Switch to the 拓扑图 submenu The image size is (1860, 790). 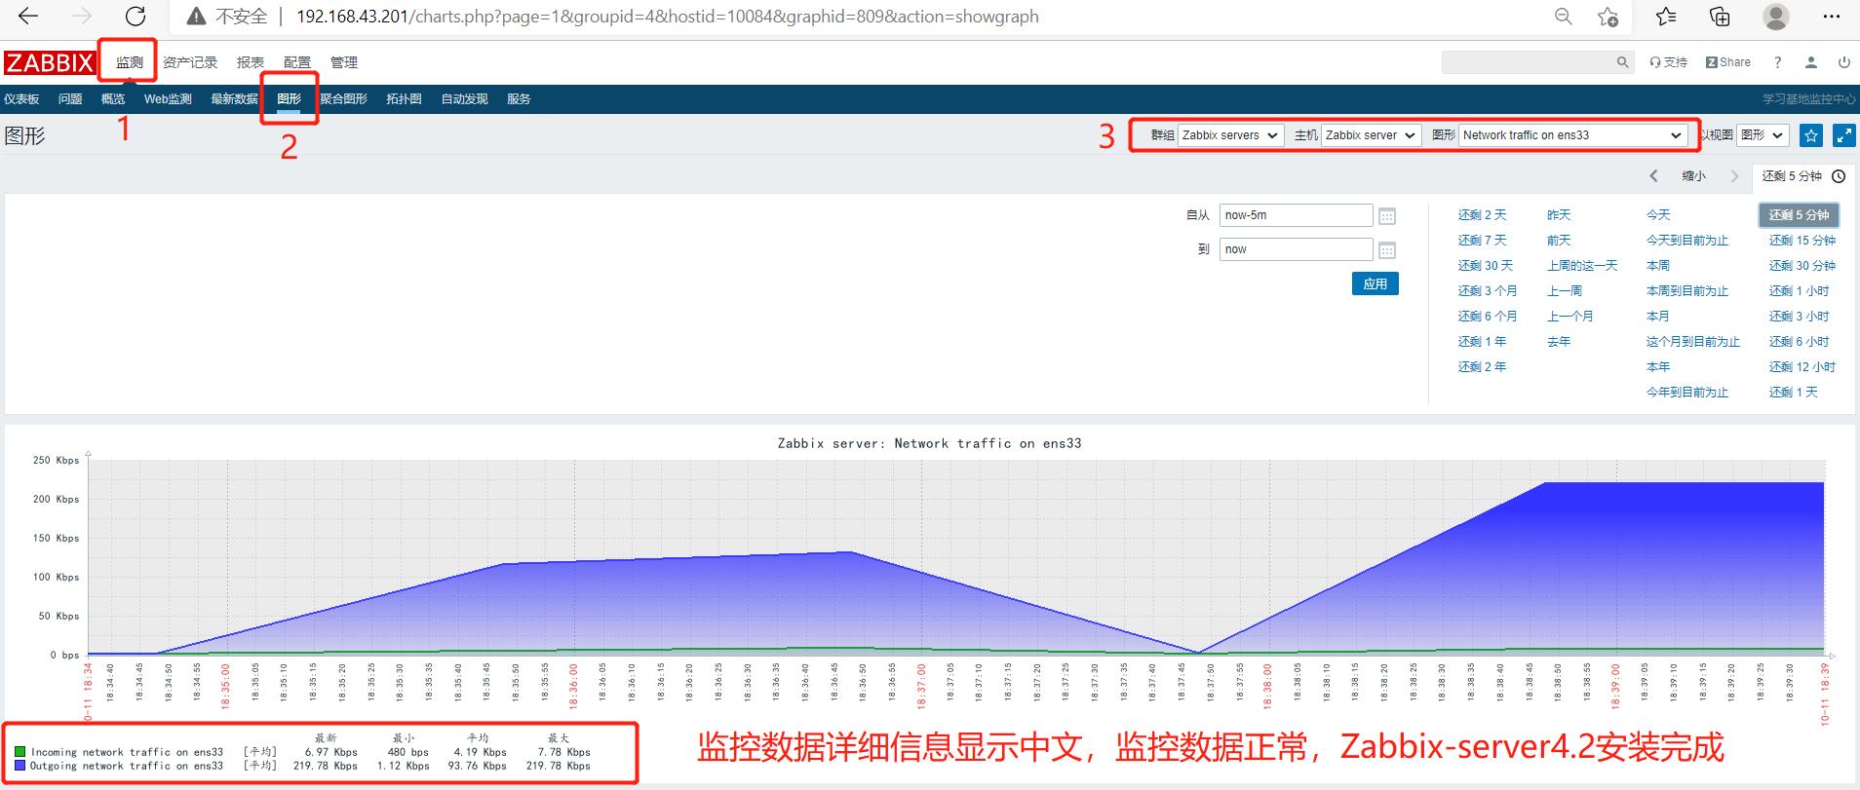(404, 99)
